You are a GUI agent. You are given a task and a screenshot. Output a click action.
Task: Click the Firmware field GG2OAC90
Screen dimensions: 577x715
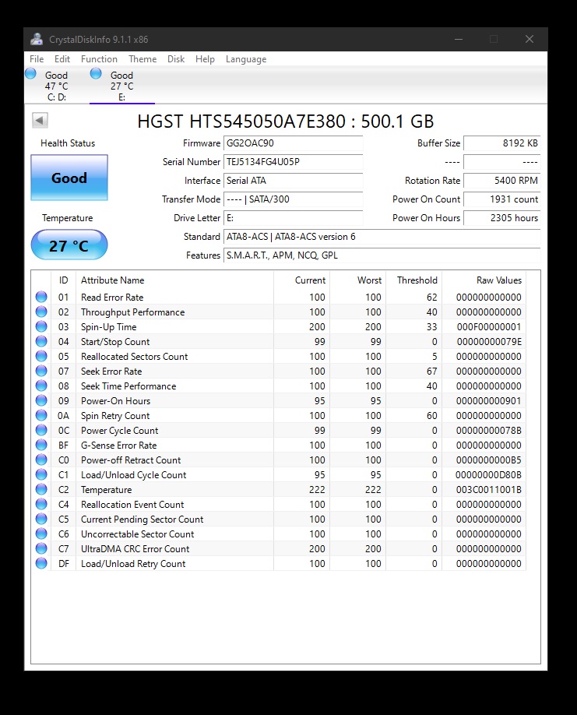click(293, 143)
